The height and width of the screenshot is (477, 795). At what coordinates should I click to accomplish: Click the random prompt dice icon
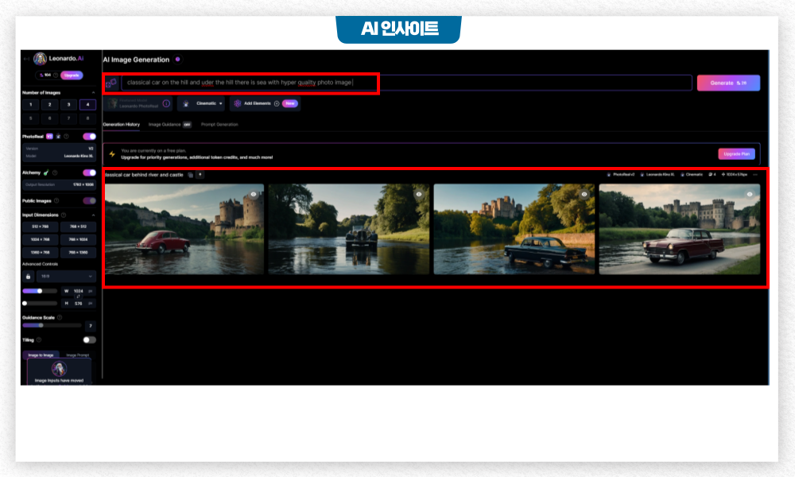coord(111,83)
